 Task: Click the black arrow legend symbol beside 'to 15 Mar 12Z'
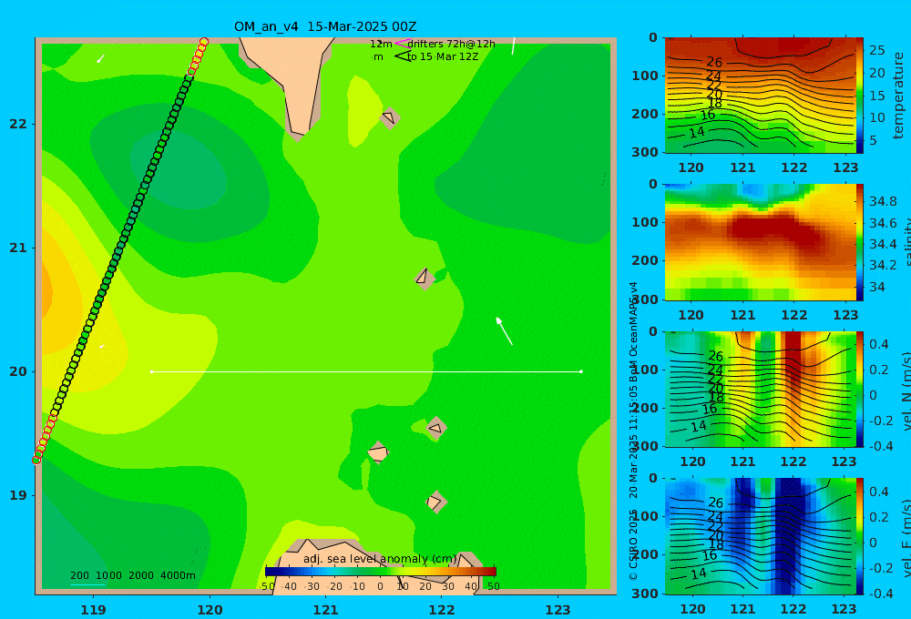(403, 56)
